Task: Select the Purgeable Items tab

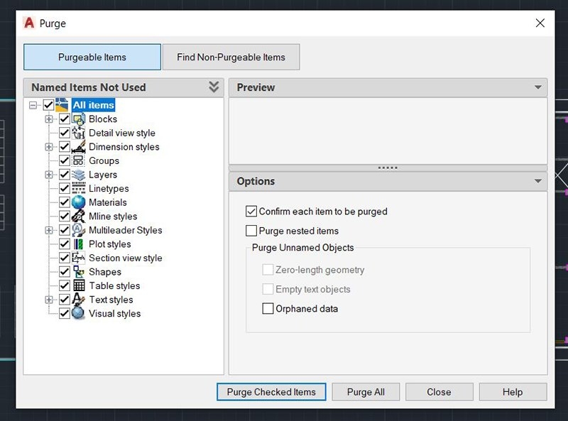Action: (92, 58)
